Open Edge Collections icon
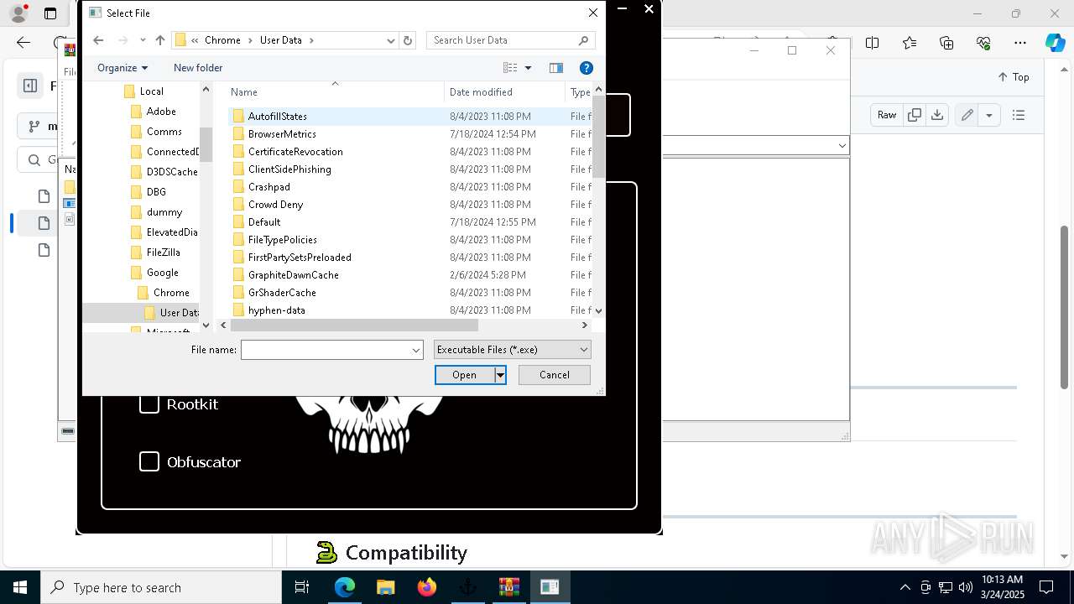The height and width of the screenshot is (604, 1074). [946, 43]
